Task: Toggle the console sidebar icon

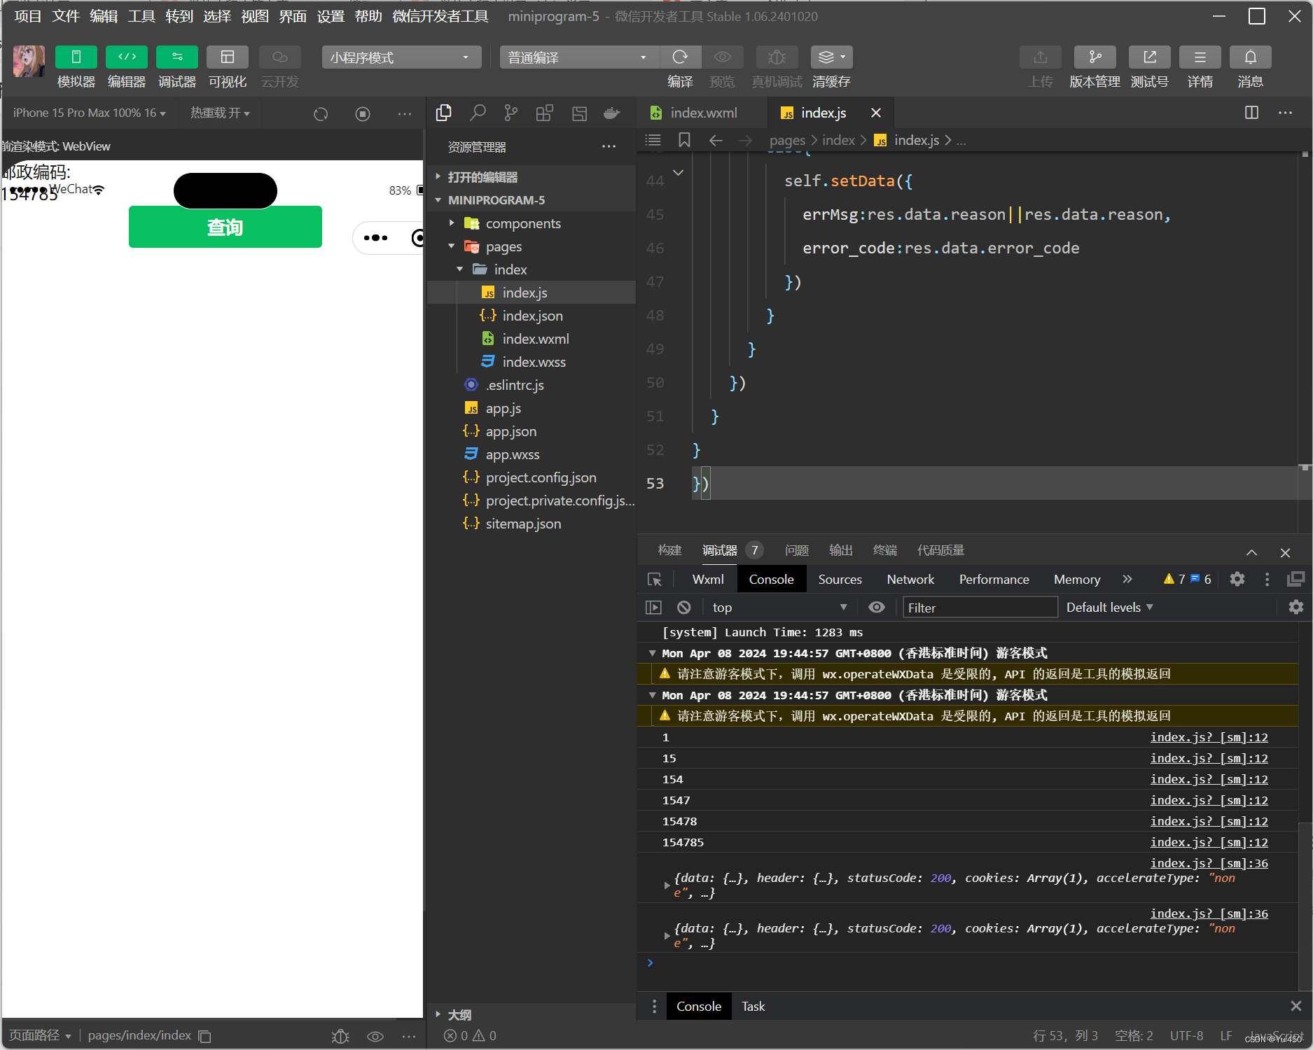Action: 653,608
